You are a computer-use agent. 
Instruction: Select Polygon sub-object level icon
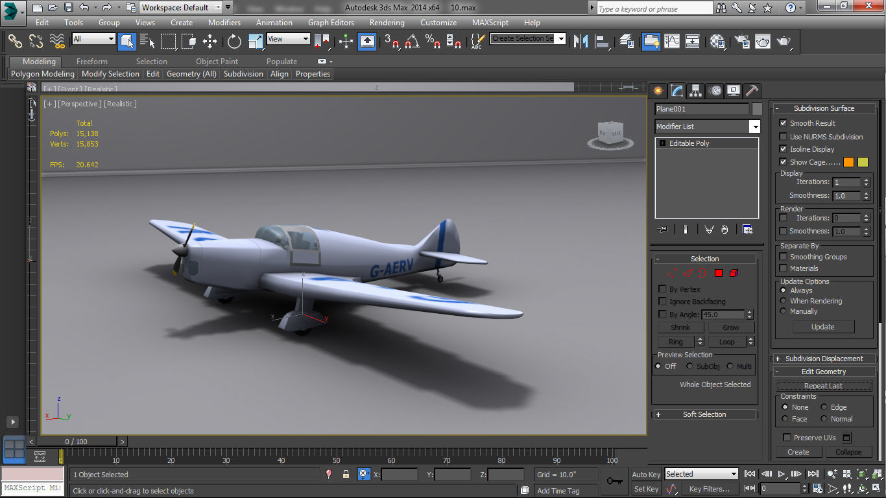719,274
